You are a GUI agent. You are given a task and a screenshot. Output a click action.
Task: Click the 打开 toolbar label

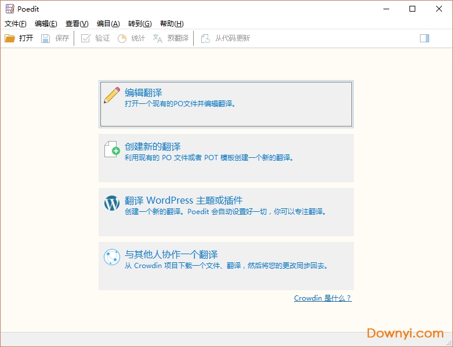[26, 38]
